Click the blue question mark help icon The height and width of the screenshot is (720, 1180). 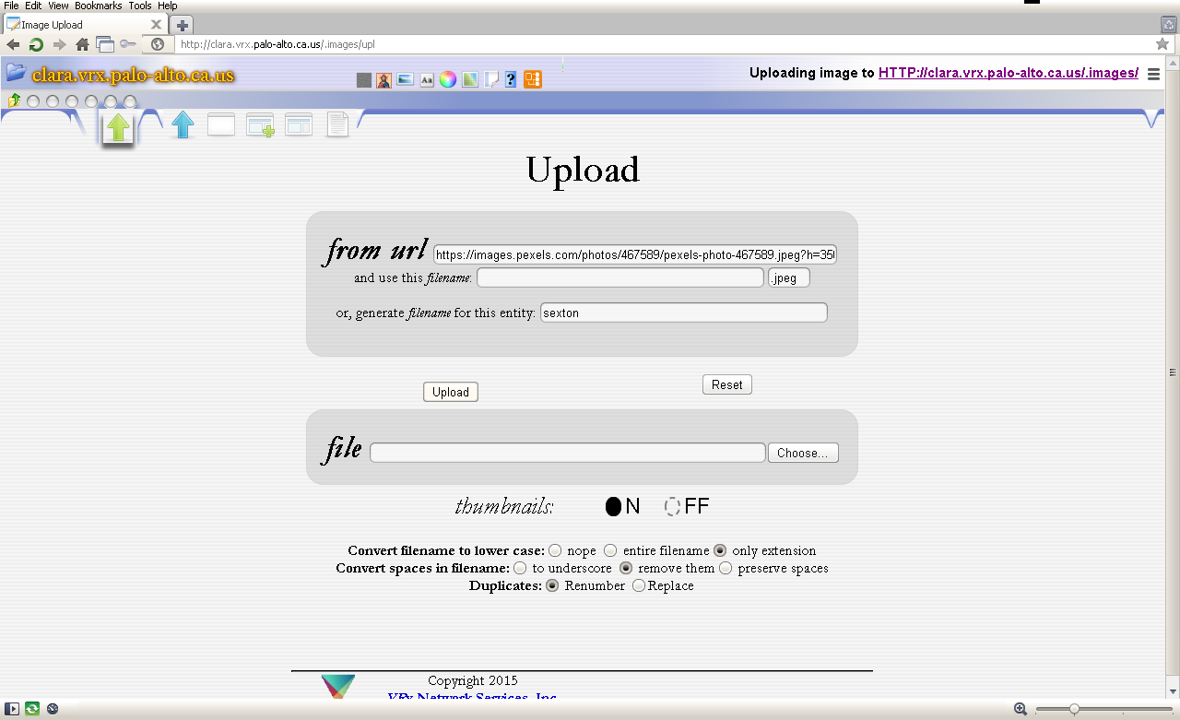click(511, 79)
